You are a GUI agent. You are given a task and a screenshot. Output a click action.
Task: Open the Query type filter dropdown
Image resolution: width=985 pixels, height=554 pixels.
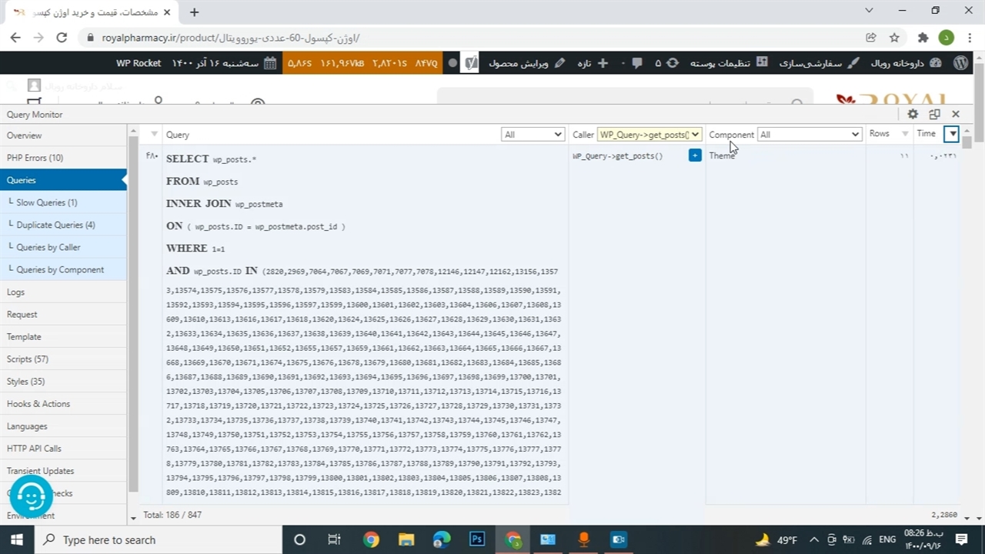pos(533,135)
